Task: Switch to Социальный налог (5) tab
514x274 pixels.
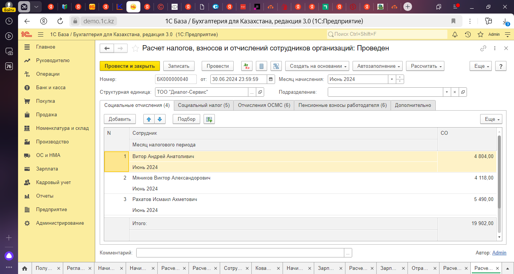Action: click(204, 105)
